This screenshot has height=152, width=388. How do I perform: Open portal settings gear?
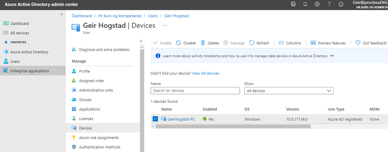[317, 4]
